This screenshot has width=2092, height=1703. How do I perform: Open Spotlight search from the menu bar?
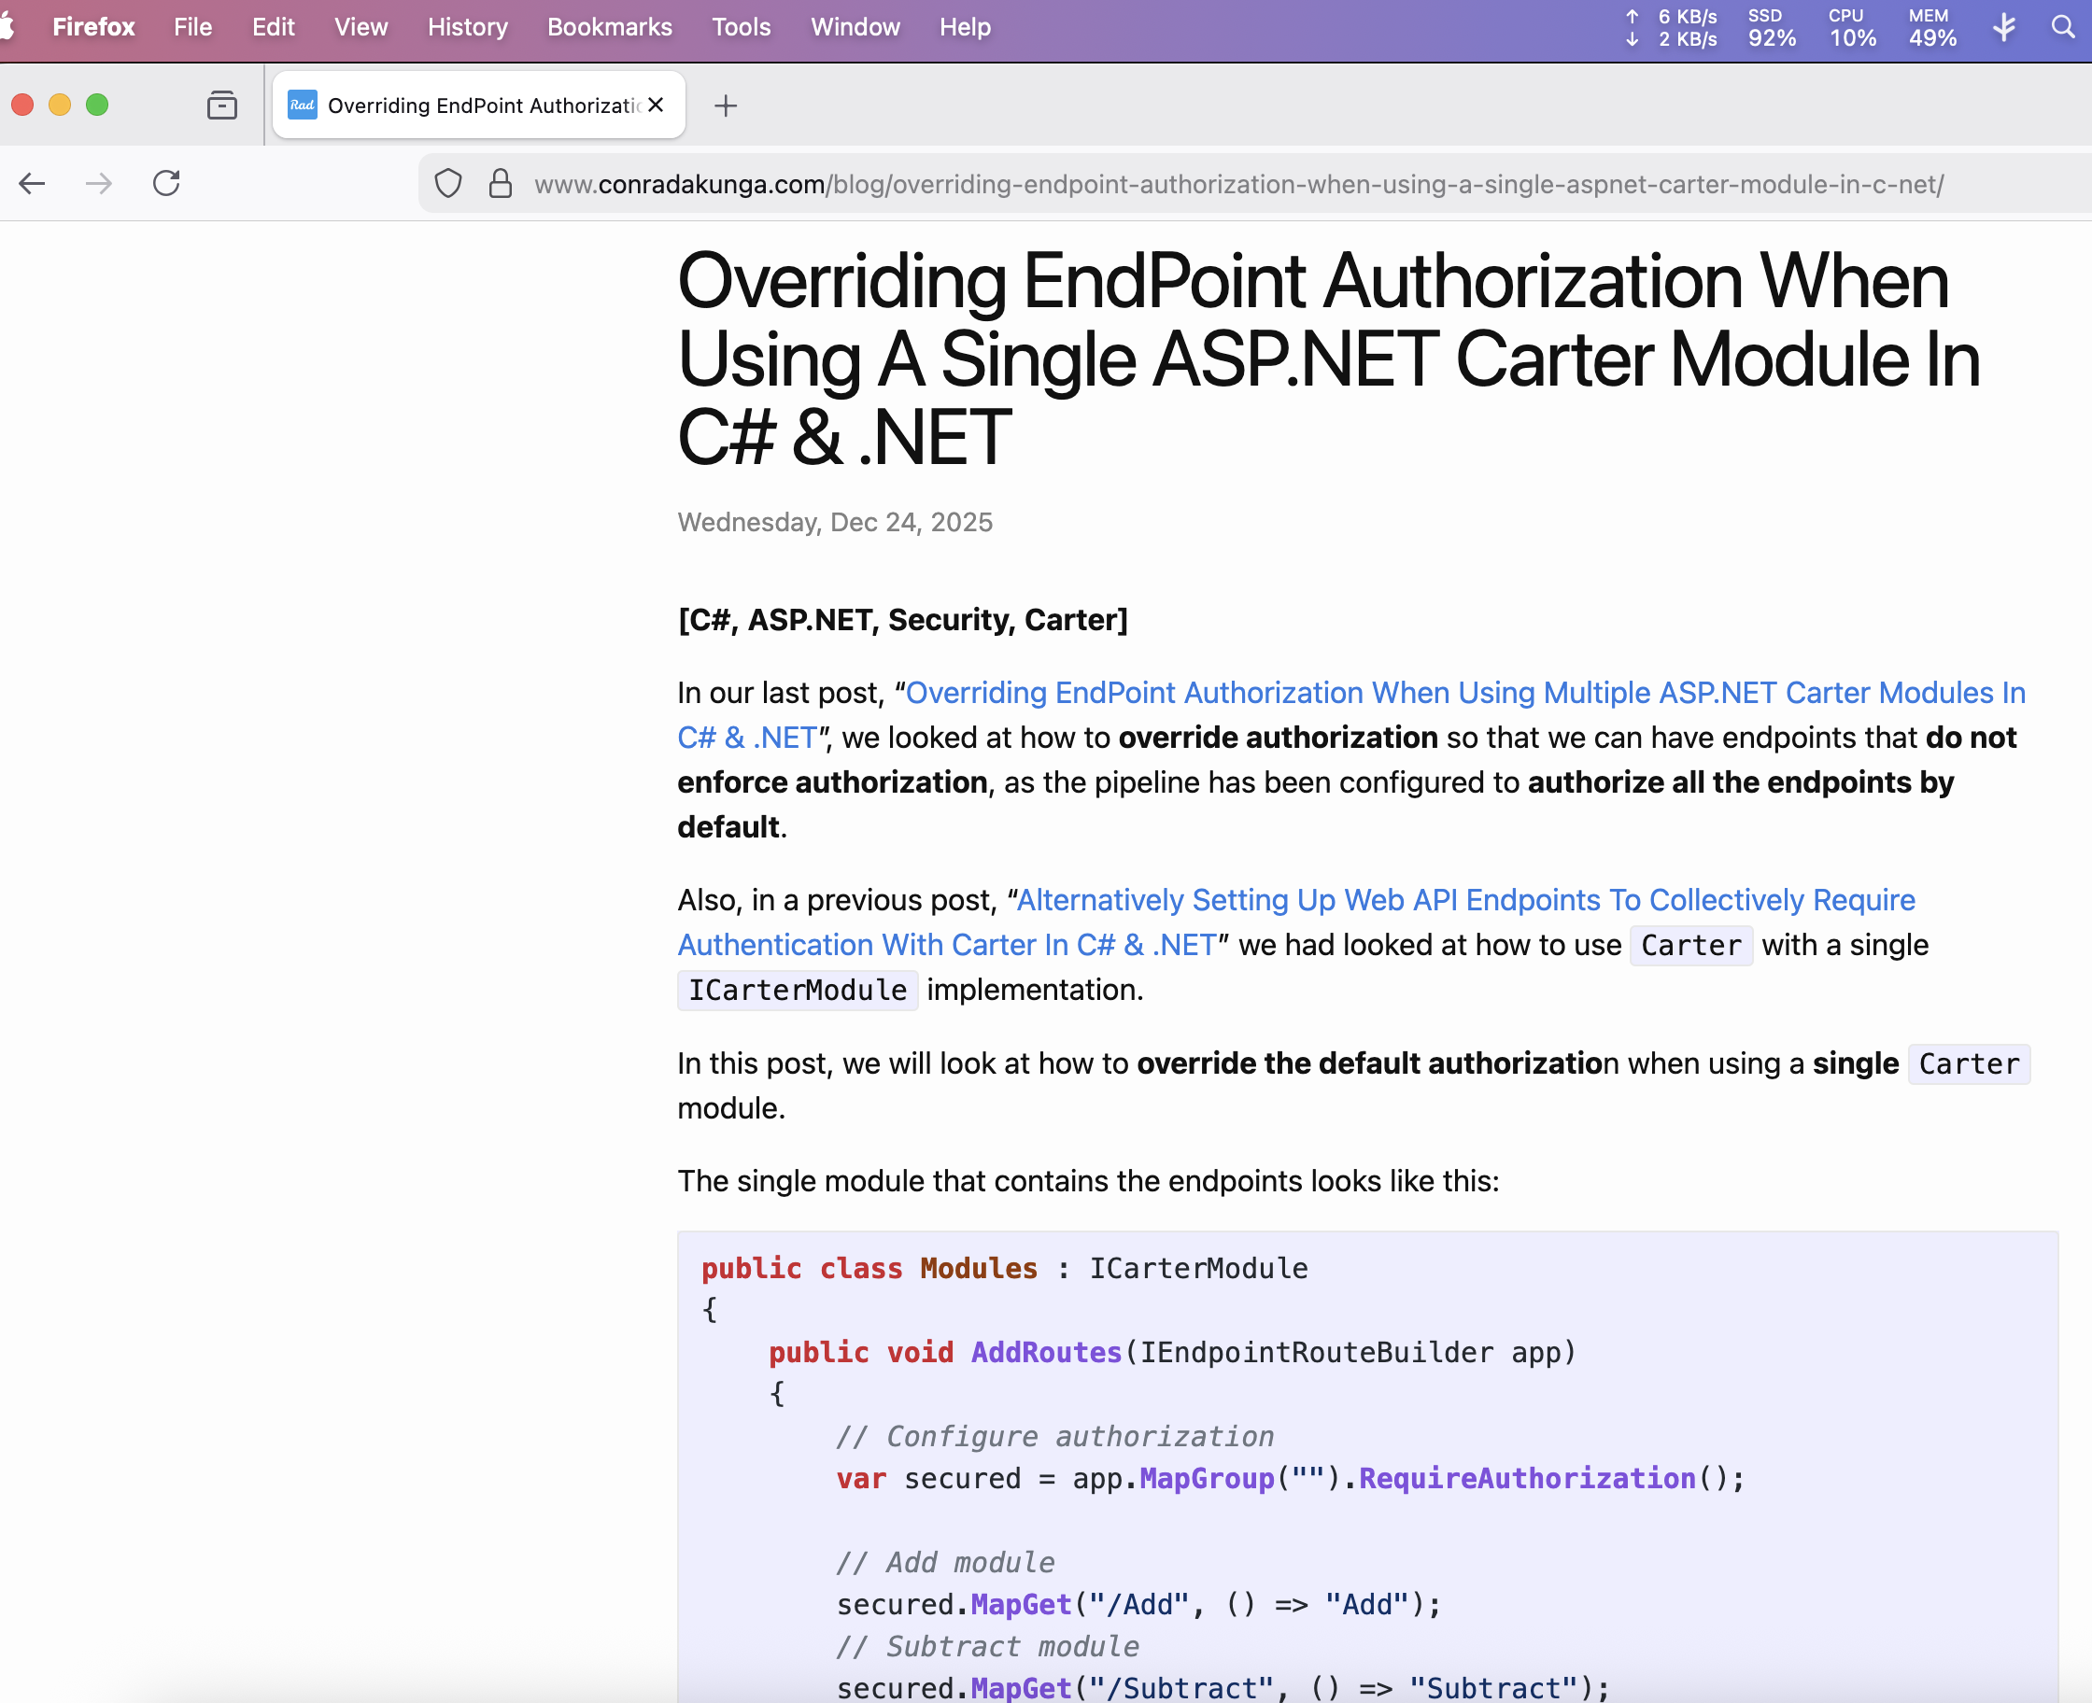pyautogui.click(x=2062, y=26)
